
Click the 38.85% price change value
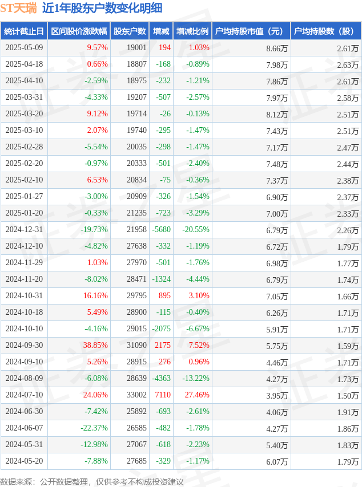coord(95,345)
